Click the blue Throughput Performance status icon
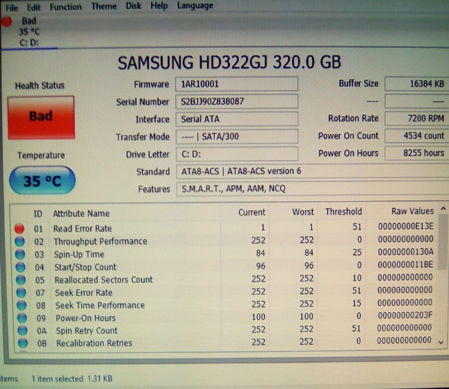449x389 pixels. pos(19,241)
